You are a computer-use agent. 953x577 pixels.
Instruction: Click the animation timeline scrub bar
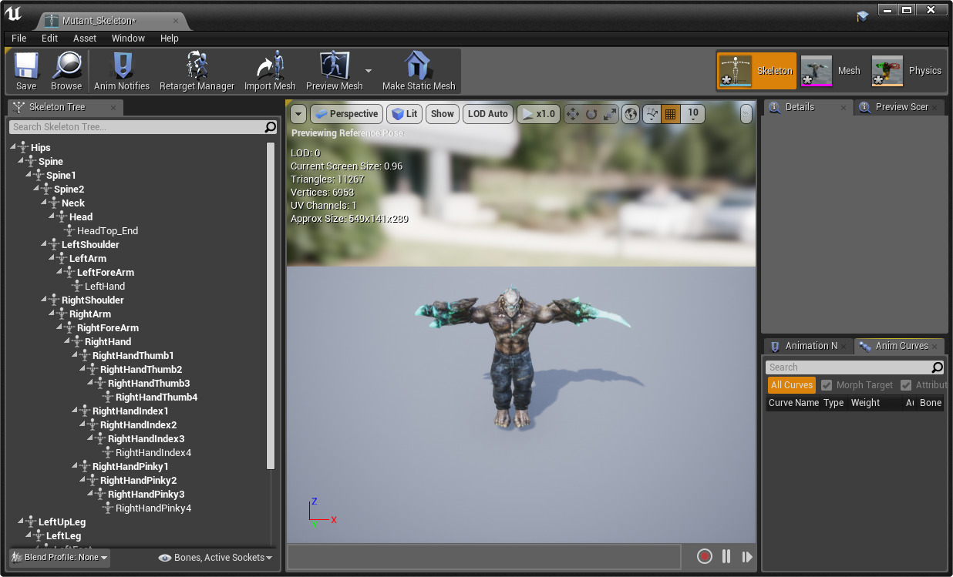(x=484, y=556)
